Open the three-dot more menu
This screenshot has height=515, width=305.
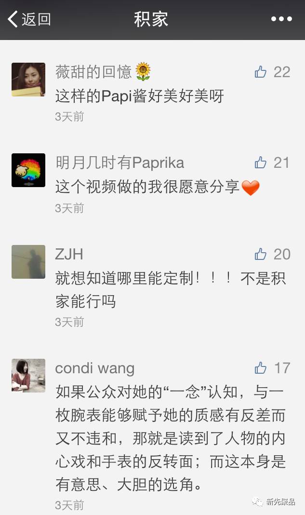tap(281, 19)
